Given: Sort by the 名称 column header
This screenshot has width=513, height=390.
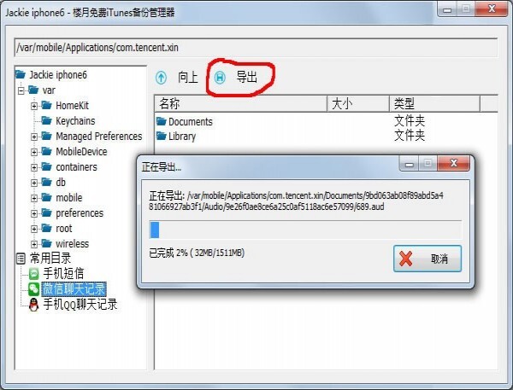Looking at the screenshot, I should click(241, 104).
